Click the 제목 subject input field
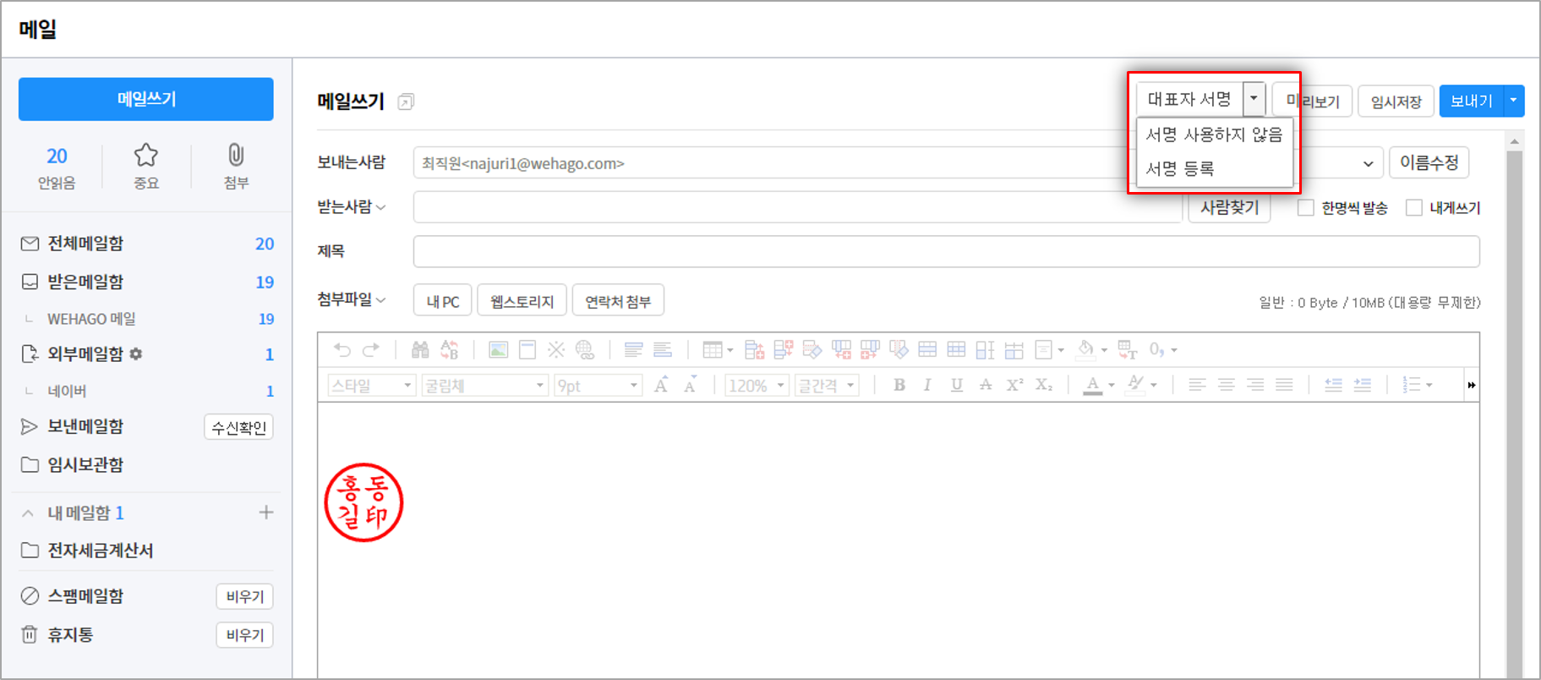 tap(946, 251)
